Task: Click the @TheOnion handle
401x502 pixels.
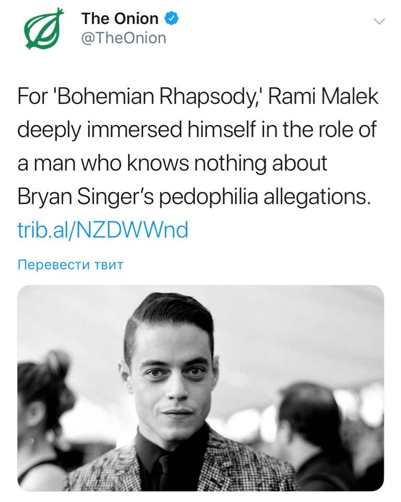Action: pos(123,38)
